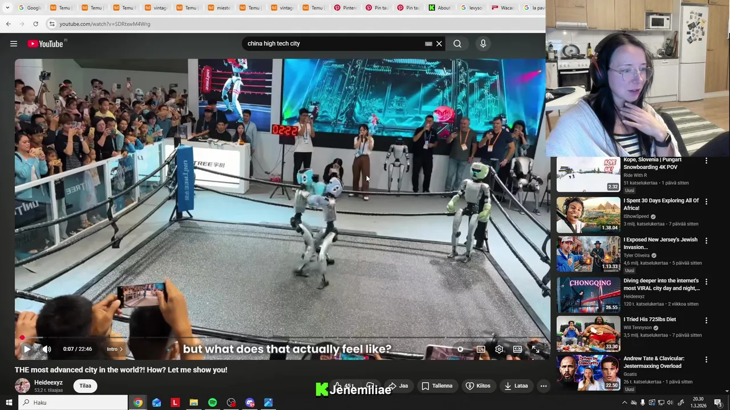Open the tab search dropdown arrow
Screen dimensions: 730x410
[7, 7]
